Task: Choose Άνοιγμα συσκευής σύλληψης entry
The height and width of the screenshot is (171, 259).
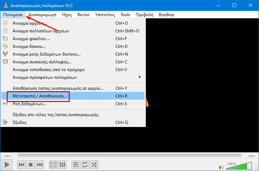Action: [73, 62]
